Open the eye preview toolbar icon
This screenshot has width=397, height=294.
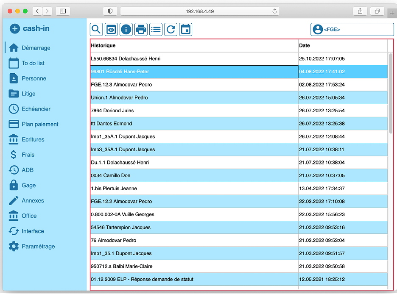111,29
